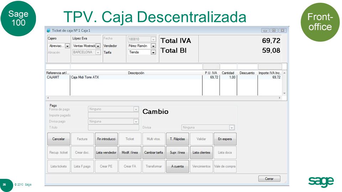Click the reference entry field above table
342x192 pixels.
58,66
